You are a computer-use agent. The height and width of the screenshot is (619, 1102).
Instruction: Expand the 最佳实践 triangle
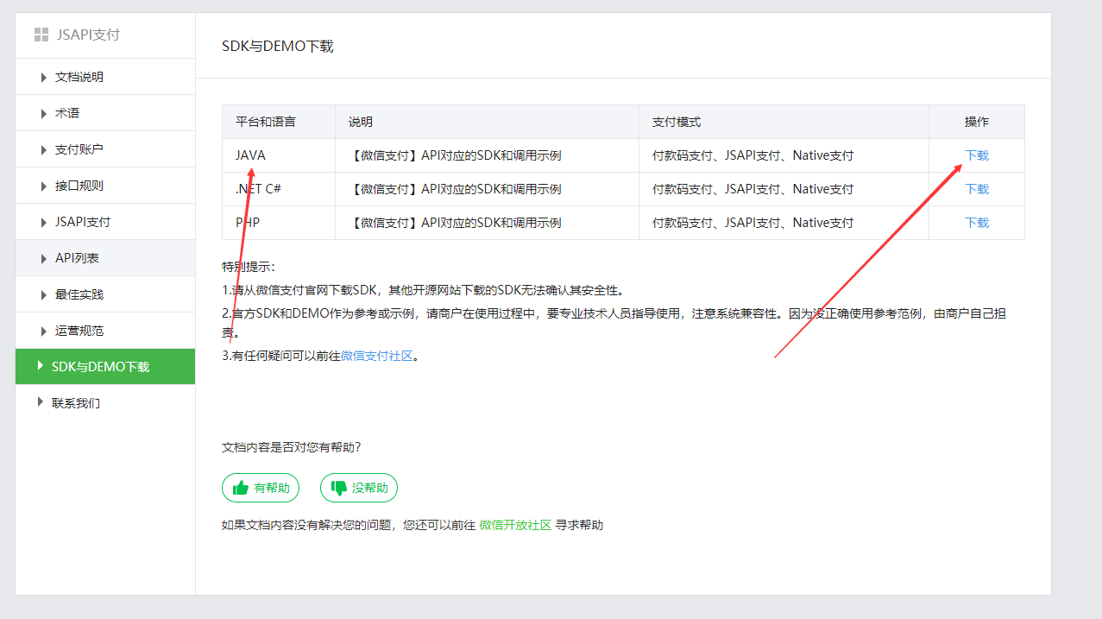(44, 294)
